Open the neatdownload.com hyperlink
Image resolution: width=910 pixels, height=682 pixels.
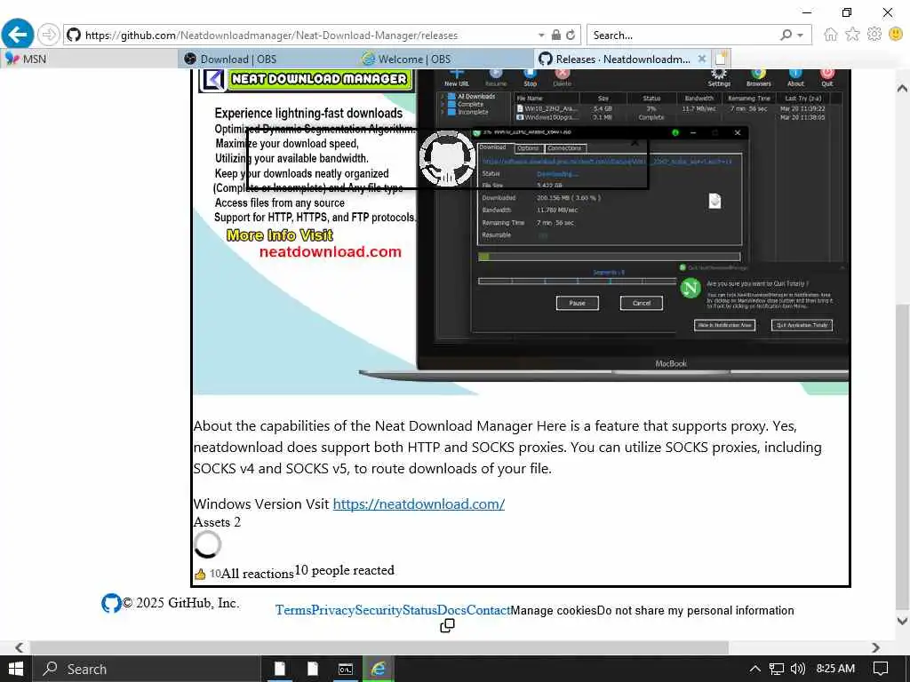coord(419,504)
